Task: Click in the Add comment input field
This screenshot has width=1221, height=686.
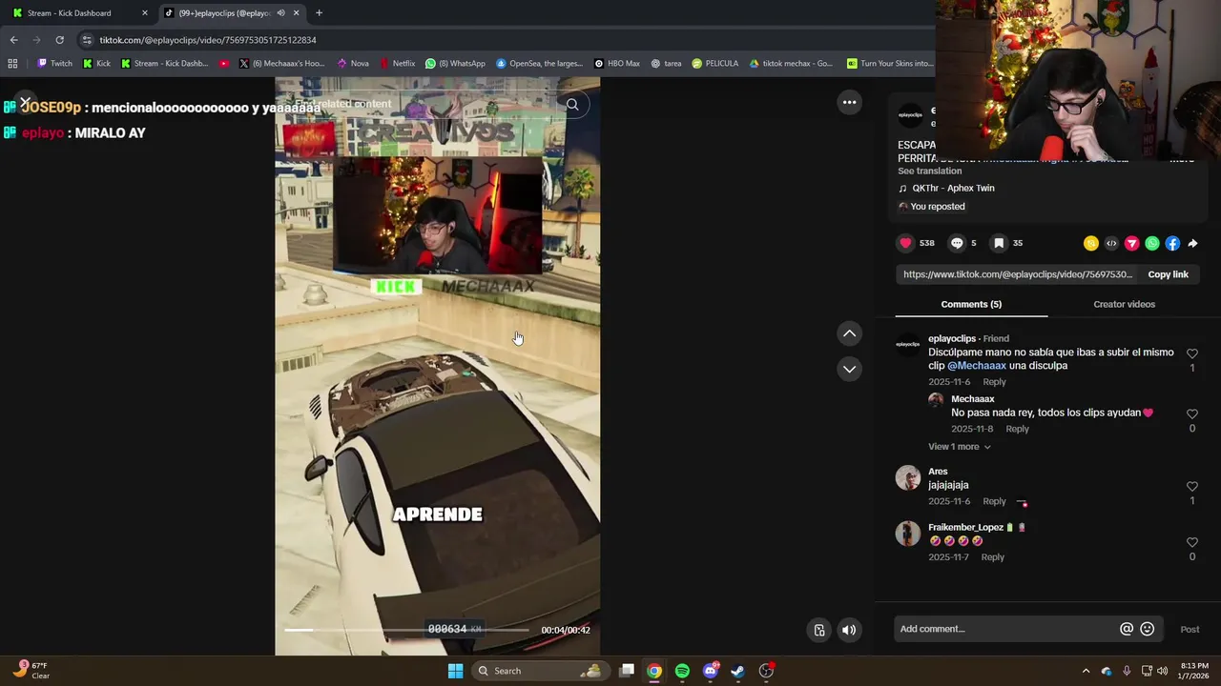Action: (x=1006, y=629)
